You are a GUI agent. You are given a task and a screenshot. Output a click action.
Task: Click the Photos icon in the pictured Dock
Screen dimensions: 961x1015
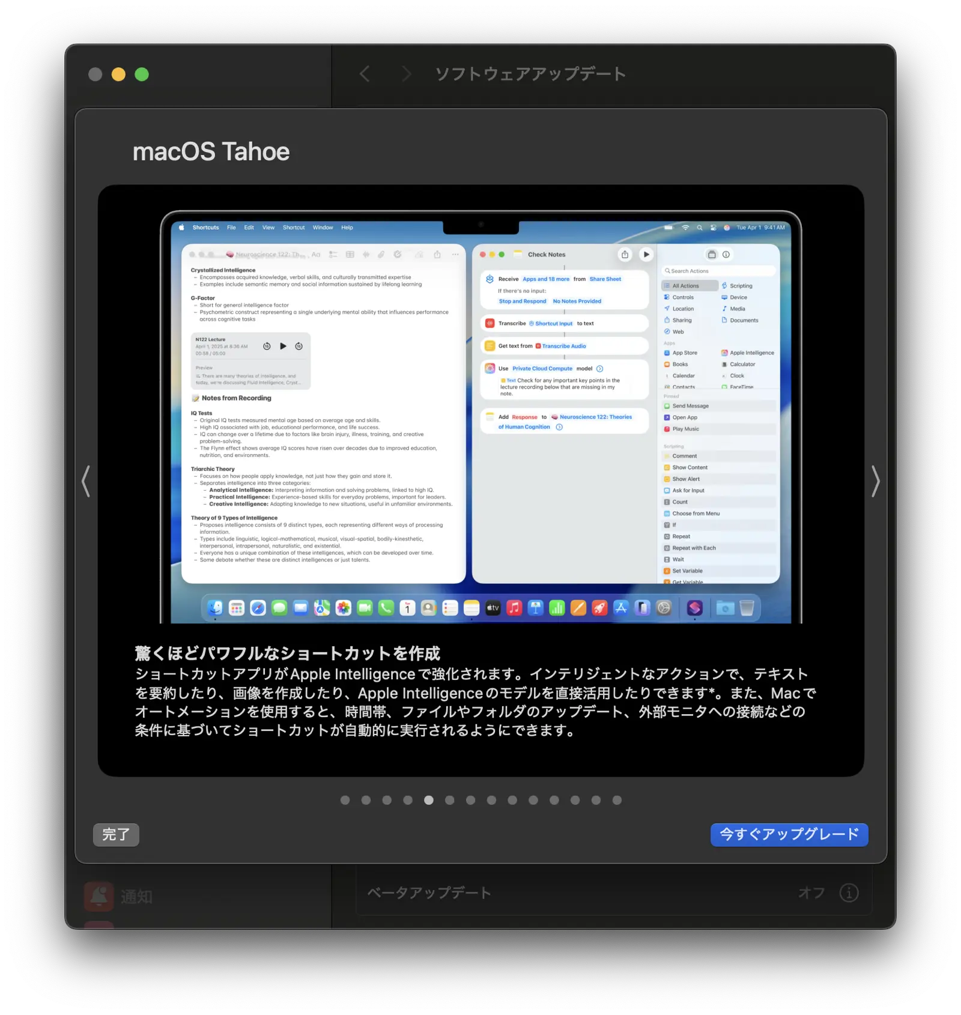(x=343, y=608)
